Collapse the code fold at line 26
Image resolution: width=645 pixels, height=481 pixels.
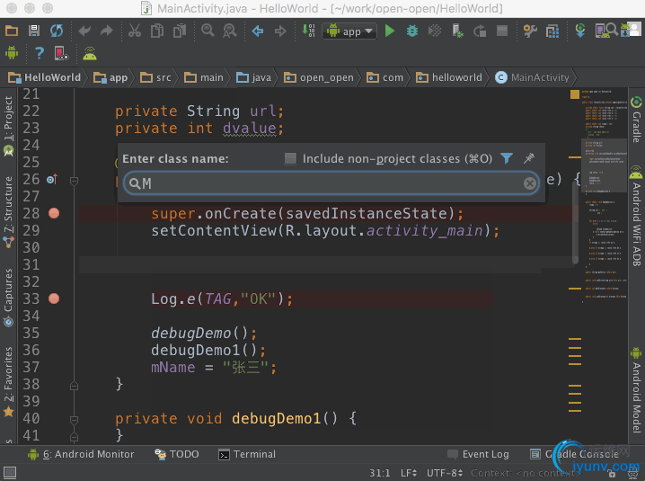coord(74,181)
